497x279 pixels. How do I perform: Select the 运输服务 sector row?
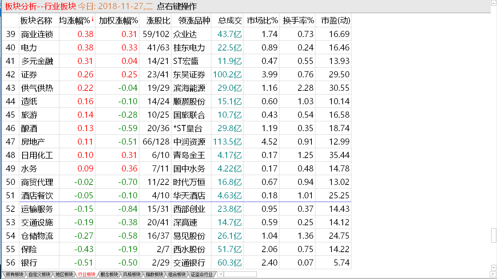coord(176,209)
